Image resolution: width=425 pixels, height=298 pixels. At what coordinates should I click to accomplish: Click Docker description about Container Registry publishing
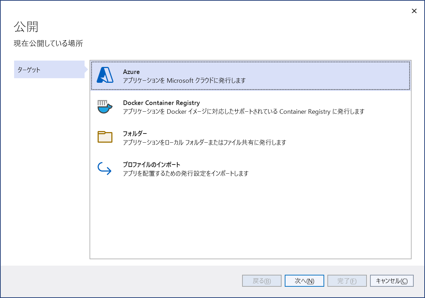pyautogui.click(x=243, y=112)
